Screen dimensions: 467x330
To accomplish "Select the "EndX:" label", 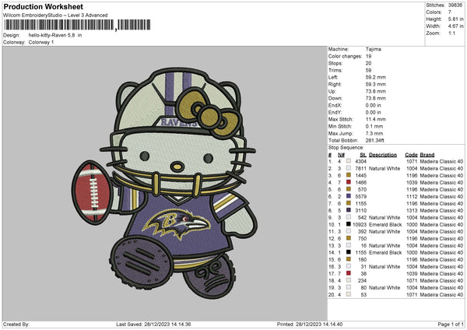I will coord(335,105).
